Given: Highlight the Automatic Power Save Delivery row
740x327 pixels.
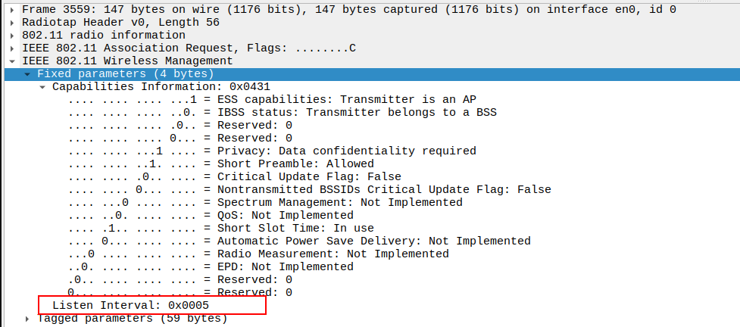Looking at the screenshot, I should click(373, 241).
